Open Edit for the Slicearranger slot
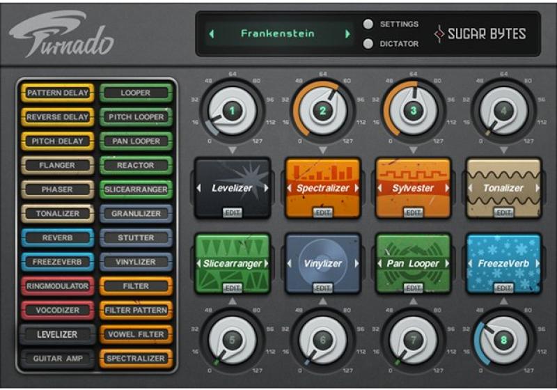Viewport: 557px width, 390px height. [232, 288]
